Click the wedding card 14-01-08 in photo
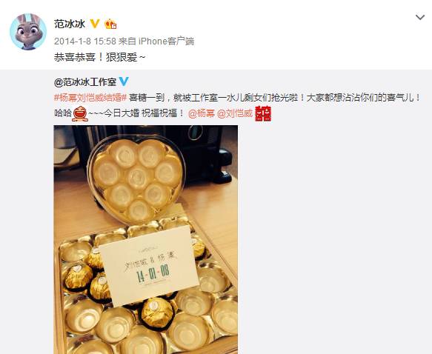The image size is (432, 354). pos(149,266)
